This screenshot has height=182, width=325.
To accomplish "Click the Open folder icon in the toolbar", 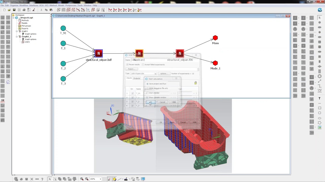I will point(9,10).
